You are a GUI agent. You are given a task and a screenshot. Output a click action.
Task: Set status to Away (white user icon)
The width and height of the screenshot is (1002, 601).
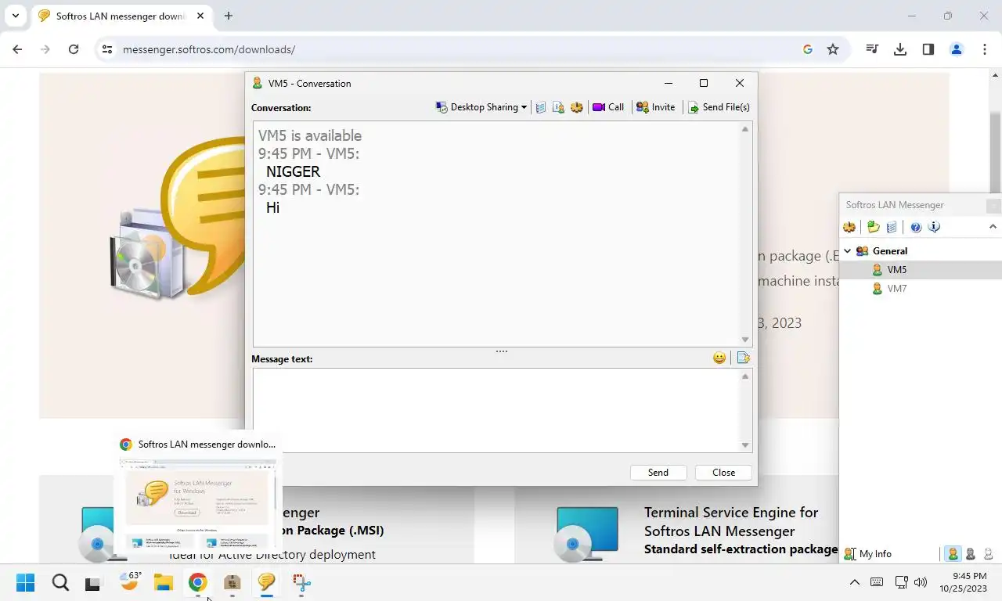[988, 554]
